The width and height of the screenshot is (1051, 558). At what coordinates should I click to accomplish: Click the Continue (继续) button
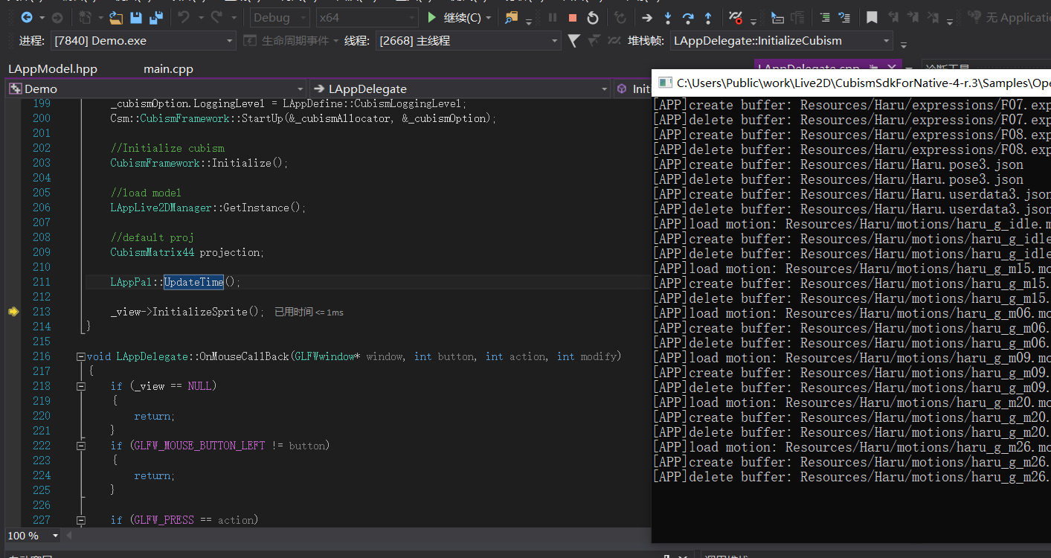(x=460, y=17)
